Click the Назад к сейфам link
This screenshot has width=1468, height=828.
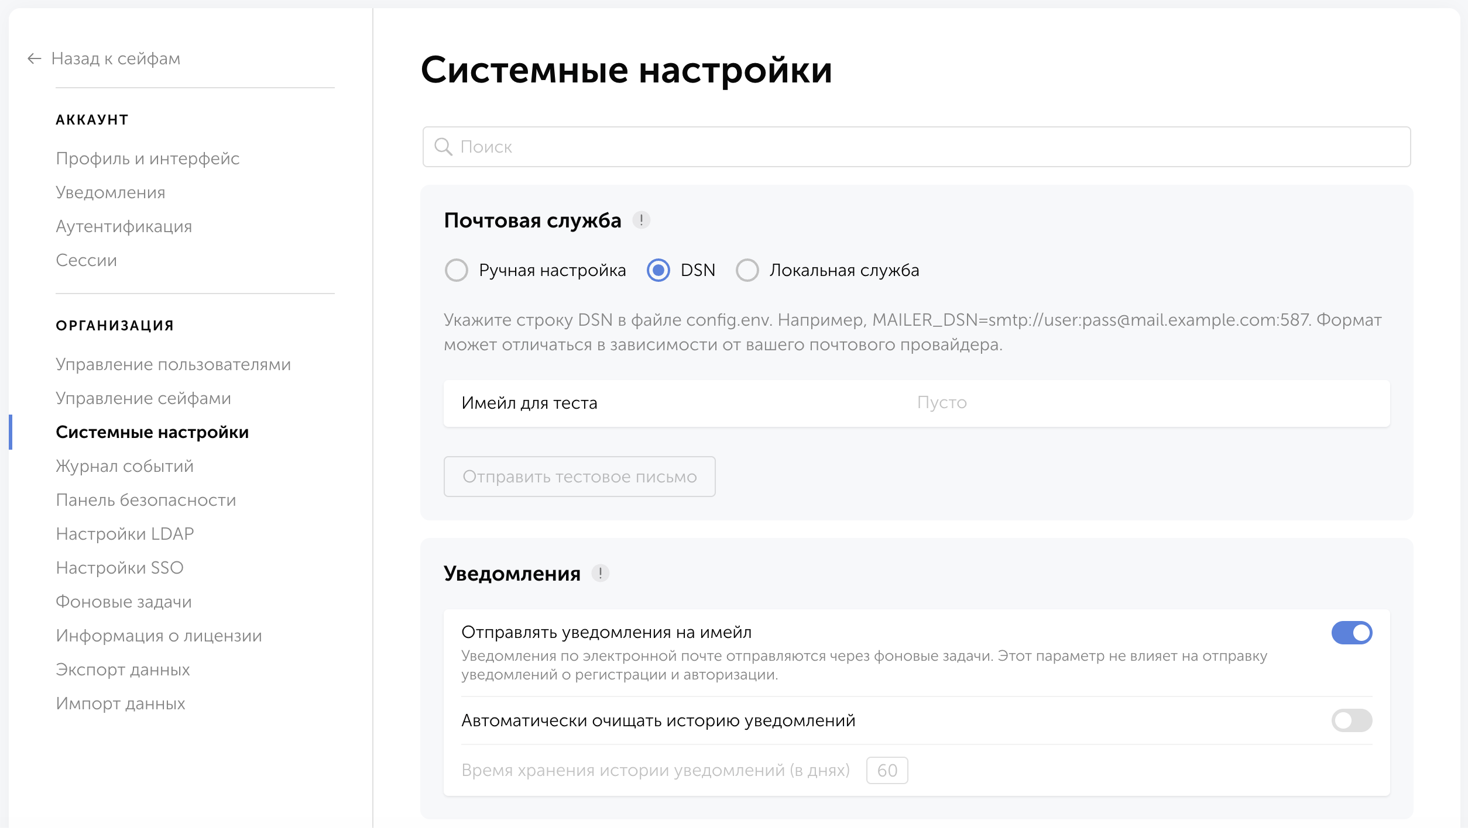tap(116, 58)
